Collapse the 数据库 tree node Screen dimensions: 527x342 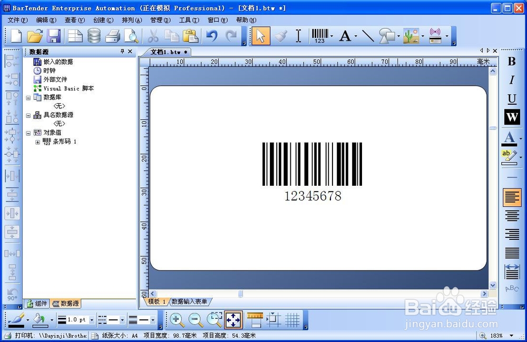pos(28,98)
